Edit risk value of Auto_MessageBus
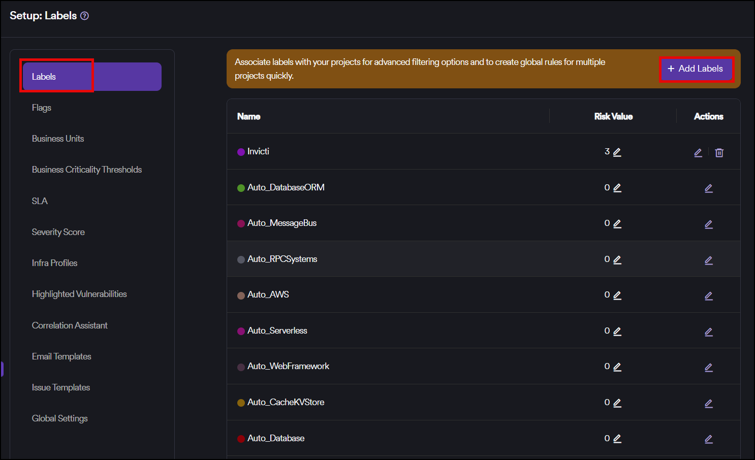Screen dimensions: 755x460 [617, 223]
